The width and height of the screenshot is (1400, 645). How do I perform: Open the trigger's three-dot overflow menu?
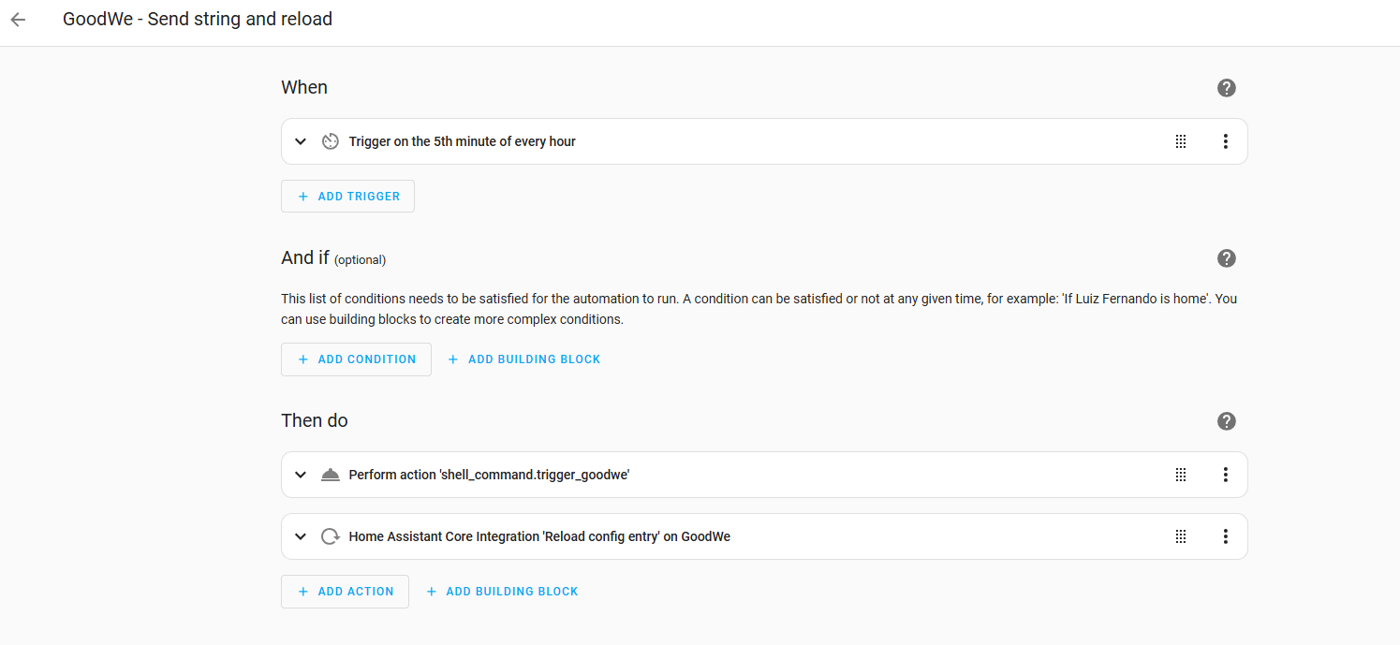[x=1225, y=141]
